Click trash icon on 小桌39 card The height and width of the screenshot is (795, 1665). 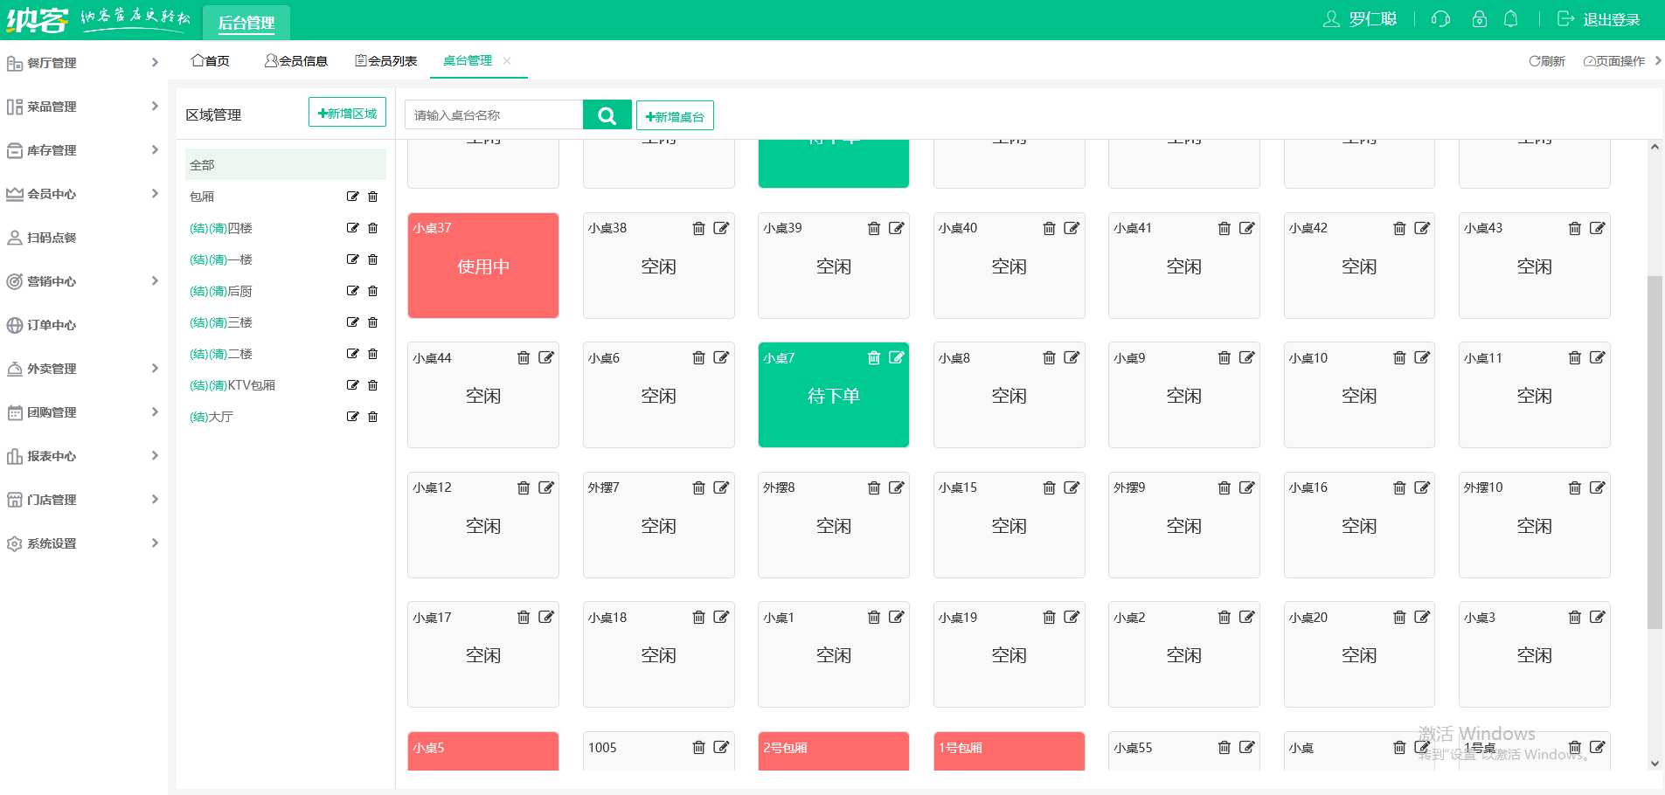(874, 228)
